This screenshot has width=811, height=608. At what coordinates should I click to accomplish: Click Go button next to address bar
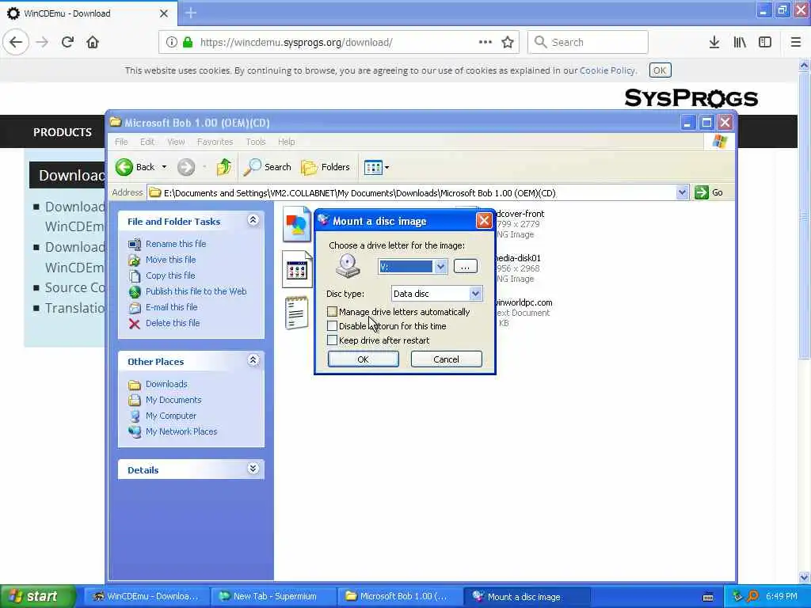[709, 192]
